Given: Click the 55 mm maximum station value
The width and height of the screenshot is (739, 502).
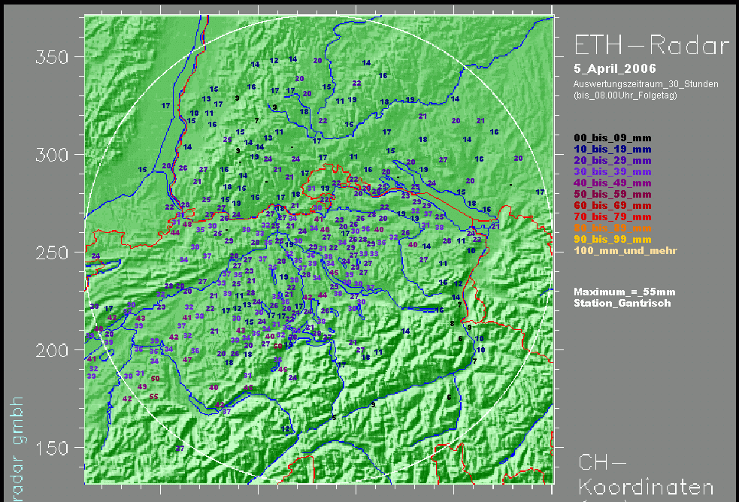Looking at the screenshot, I should 153,397.
